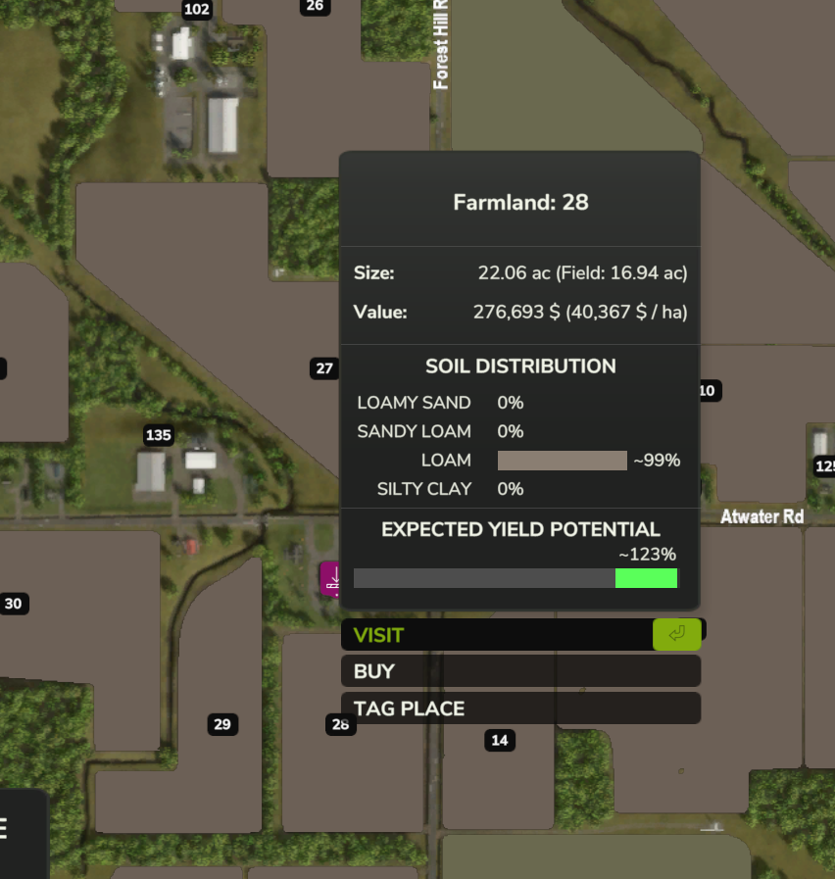Click the 'Farmland: 28' title

click(521, 203)
